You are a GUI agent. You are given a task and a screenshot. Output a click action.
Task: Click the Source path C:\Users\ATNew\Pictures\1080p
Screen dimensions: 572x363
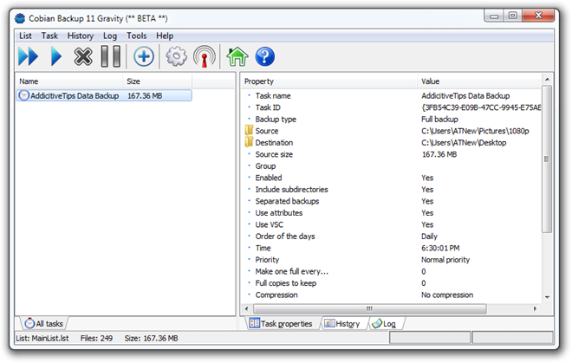click(x=475, y=131)
